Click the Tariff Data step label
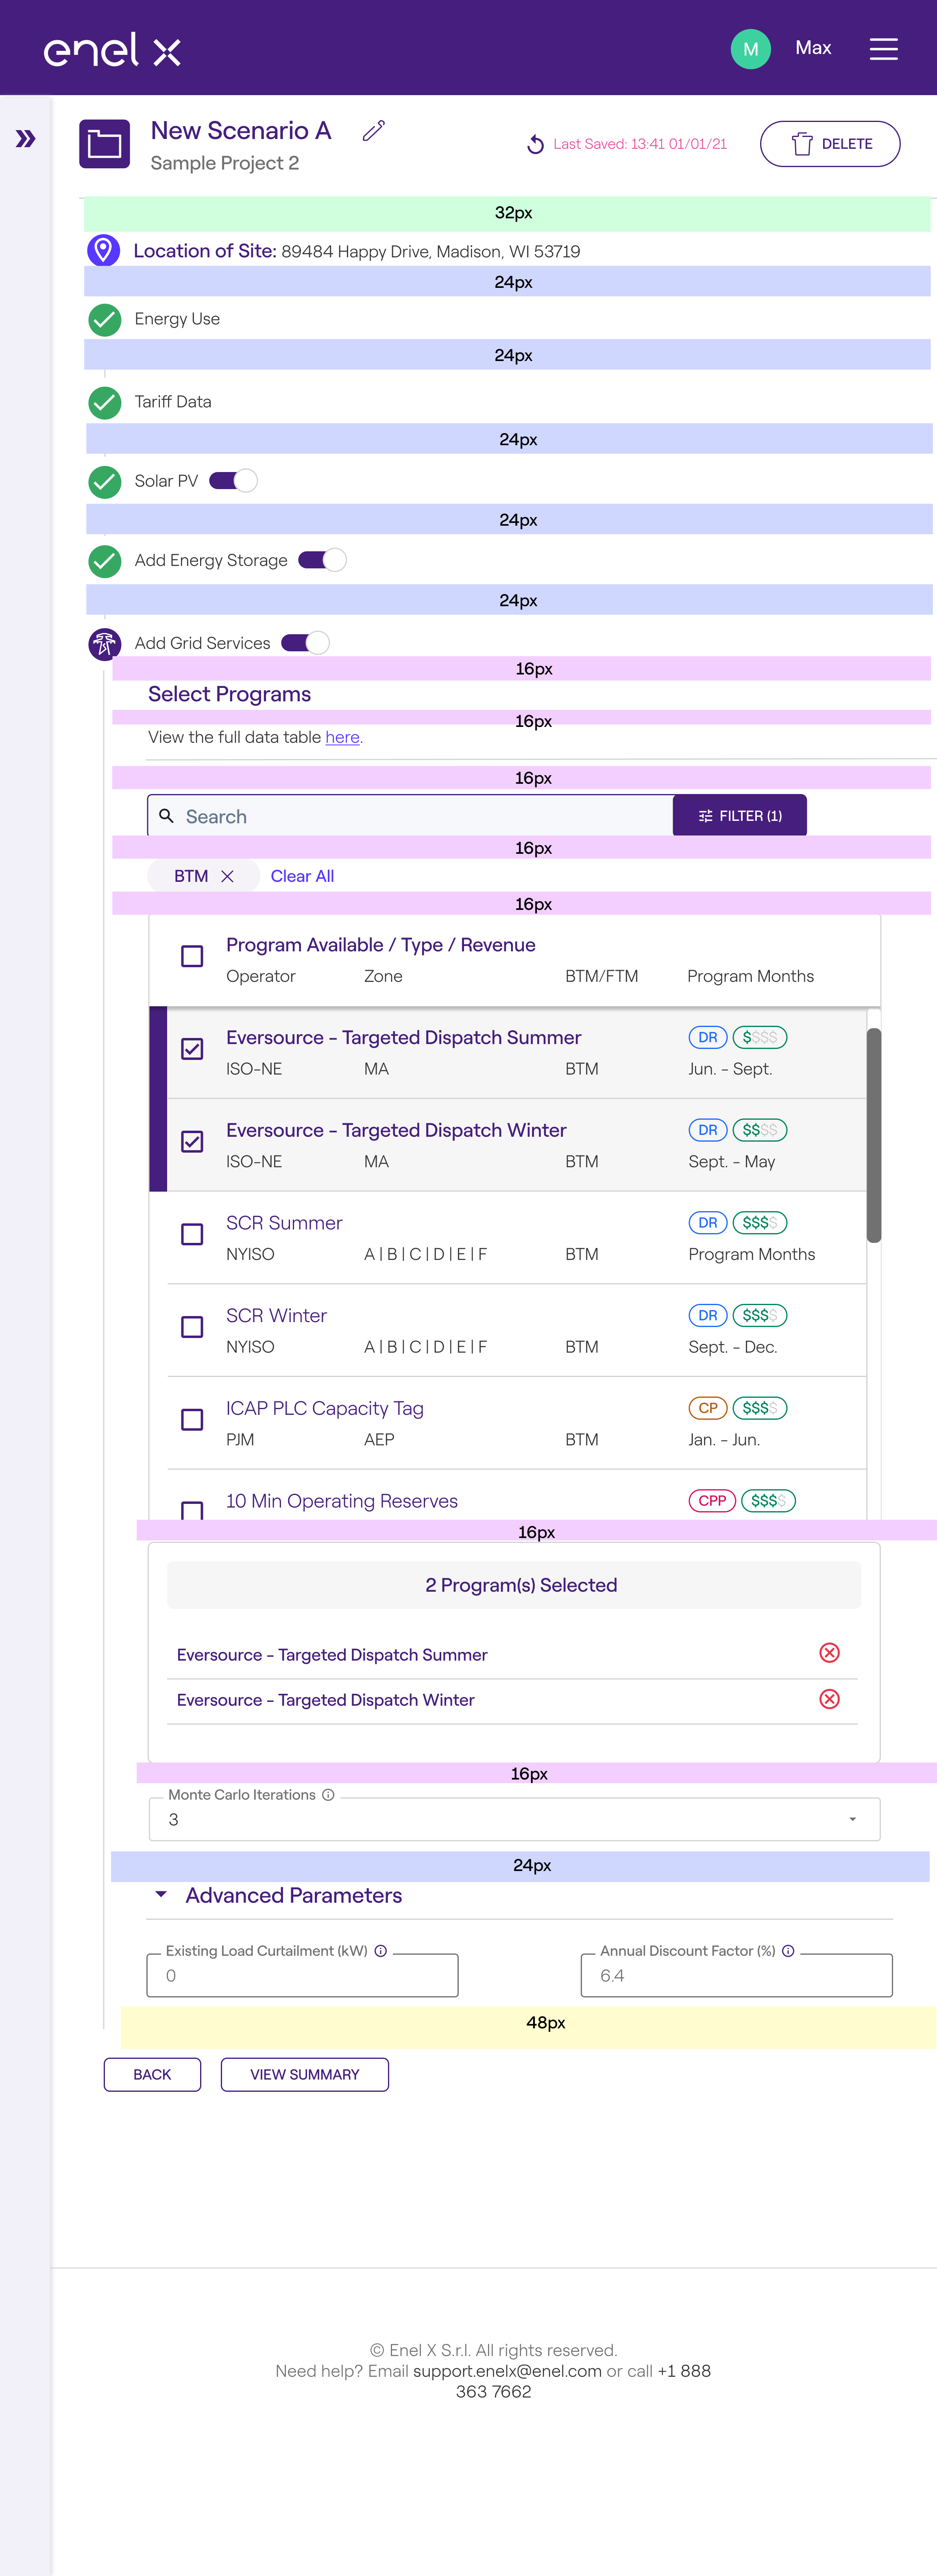 point(173,402)
